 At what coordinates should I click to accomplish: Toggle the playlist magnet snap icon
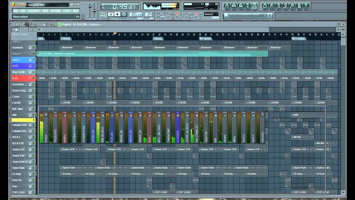18,24
